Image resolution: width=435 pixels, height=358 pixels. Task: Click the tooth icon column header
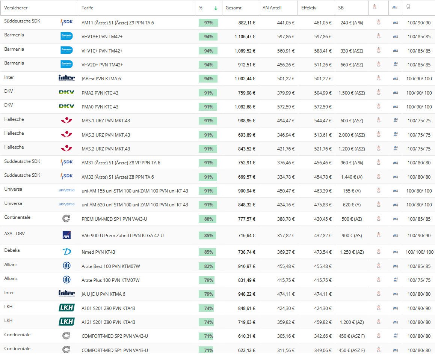click(408, 8)
